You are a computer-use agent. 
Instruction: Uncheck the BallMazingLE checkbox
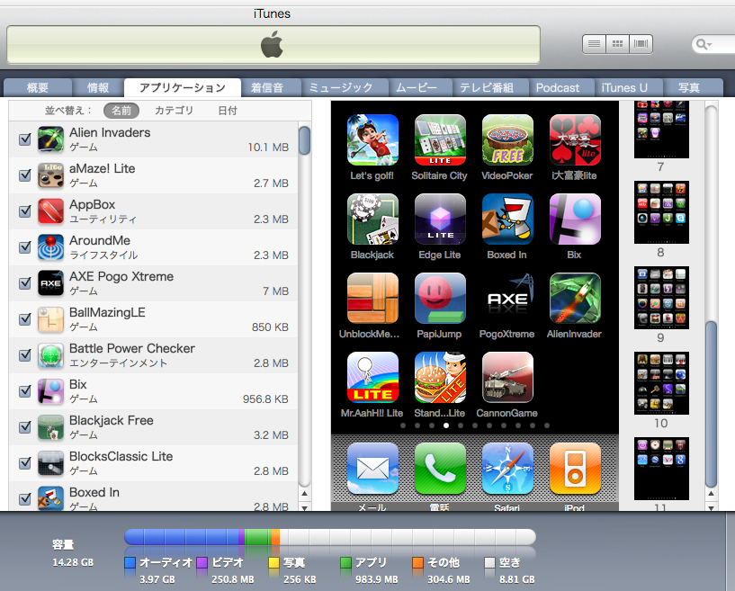25,319
